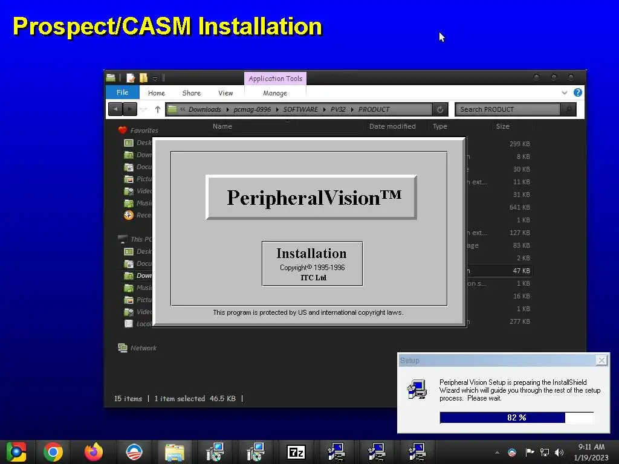Open the Customize Quick Access Toolbar dropdown
The image size is (619, 464).
155,79
